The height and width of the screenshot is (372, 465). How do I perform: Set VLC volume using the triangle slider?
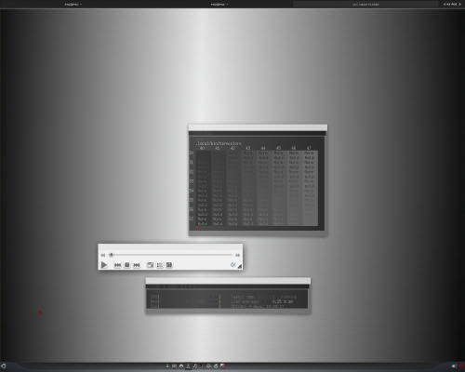coord(240,266)
